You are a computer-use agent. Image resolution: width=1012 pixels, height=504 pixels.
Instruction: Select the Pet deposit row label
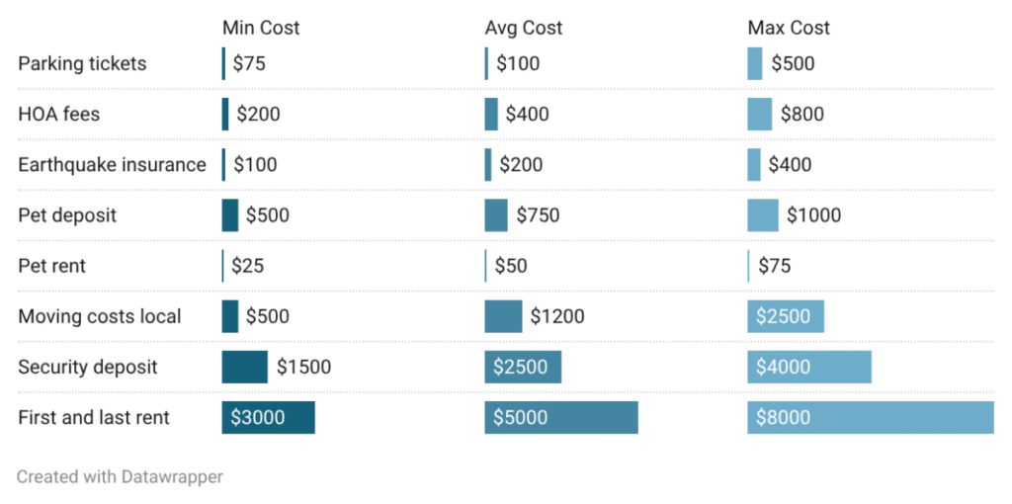point(67,214)
